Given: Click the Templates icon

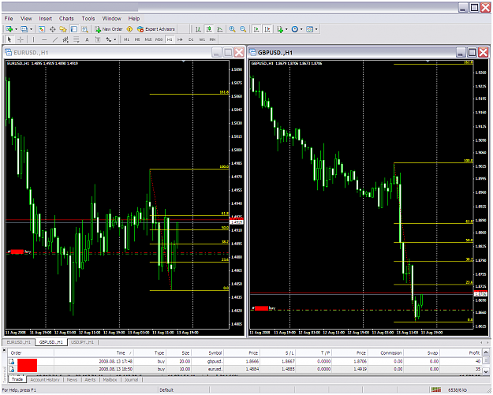Looking at the screenshot, I should tap(310, 29).
